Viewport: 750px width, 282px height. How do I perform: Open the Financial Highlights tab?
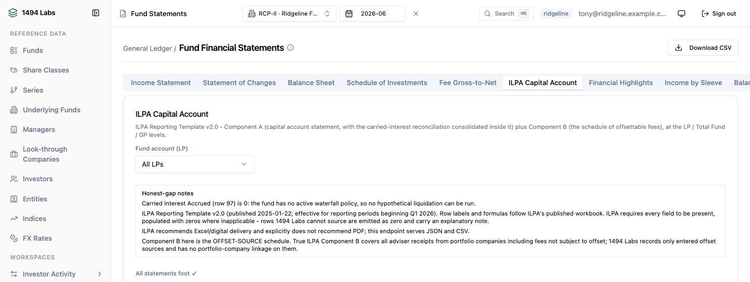621,83
